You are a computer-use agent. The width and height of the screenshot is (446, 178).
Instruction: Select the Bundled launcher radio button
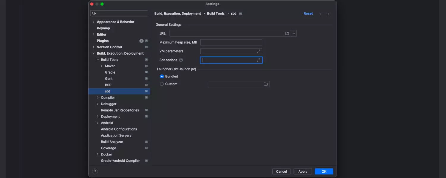[x=162, y=77]
